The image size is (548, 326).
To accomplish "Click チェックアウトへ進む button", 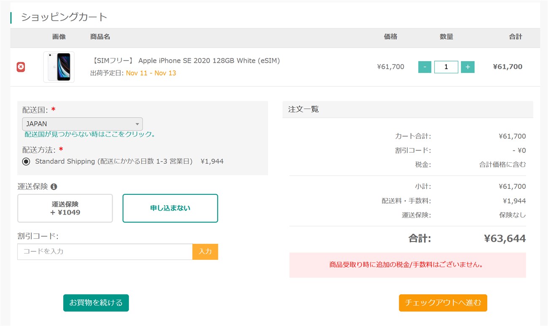I will tap(443, 303).
